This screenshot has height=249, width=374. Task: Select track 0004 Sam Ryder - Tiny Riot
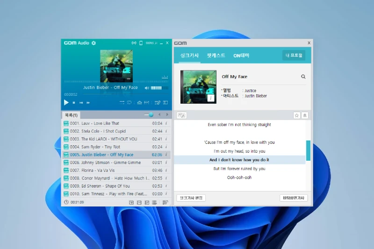[x=116, y=147]
